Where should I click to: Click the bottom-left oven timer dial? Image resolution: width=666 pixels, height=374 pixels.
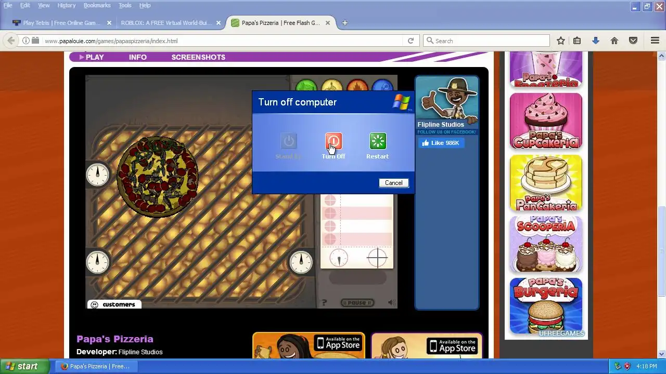[97, 262]
